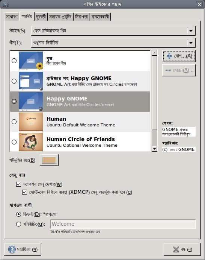
Task: Click the gray X close icon at bottom
Action: click(x=176, y=249)
